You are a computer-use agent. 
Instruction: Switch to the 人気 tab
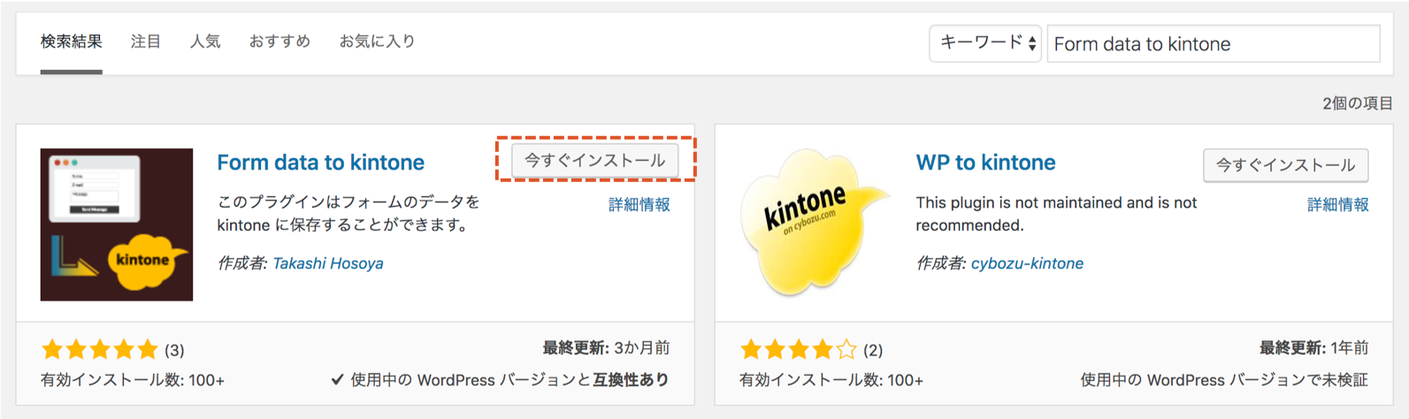(x=205, y=42)
